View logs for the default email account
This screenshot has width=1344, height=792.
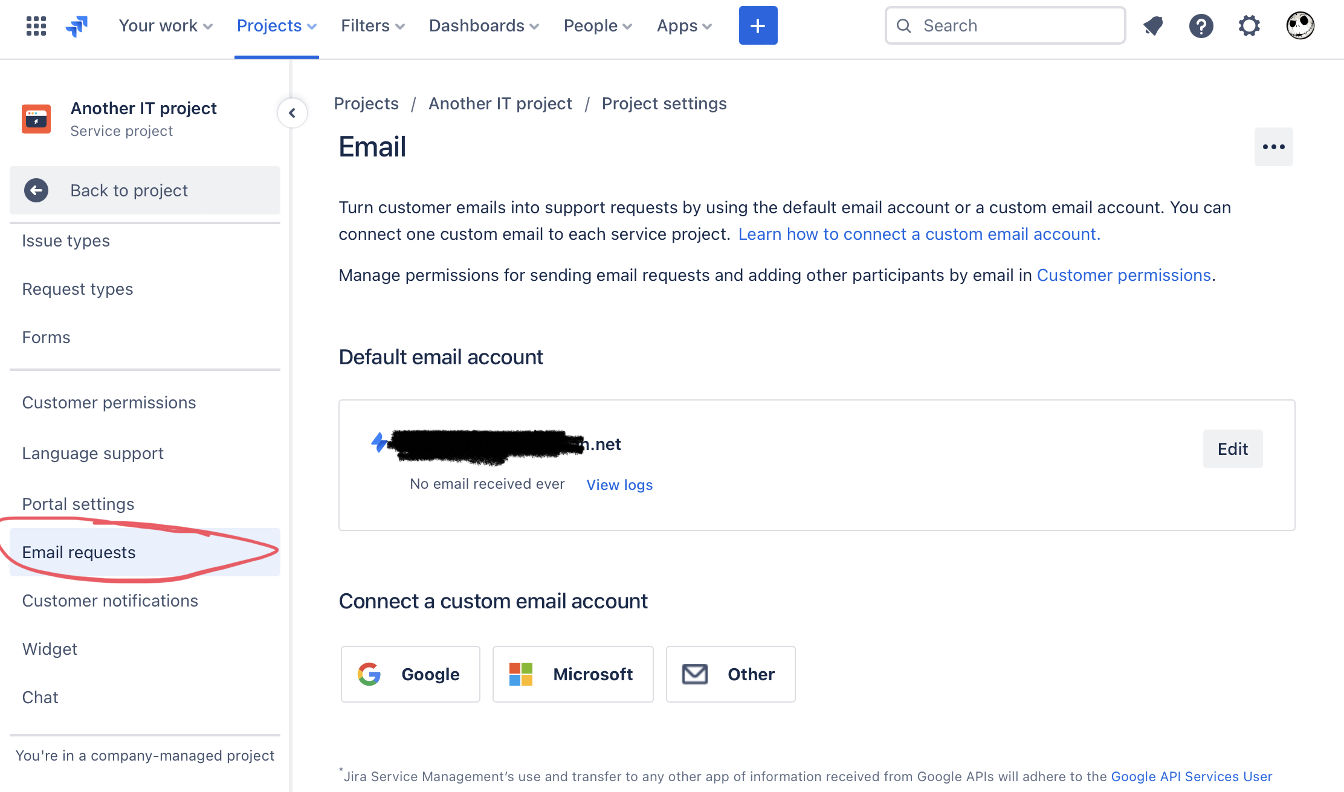point(619,485)
